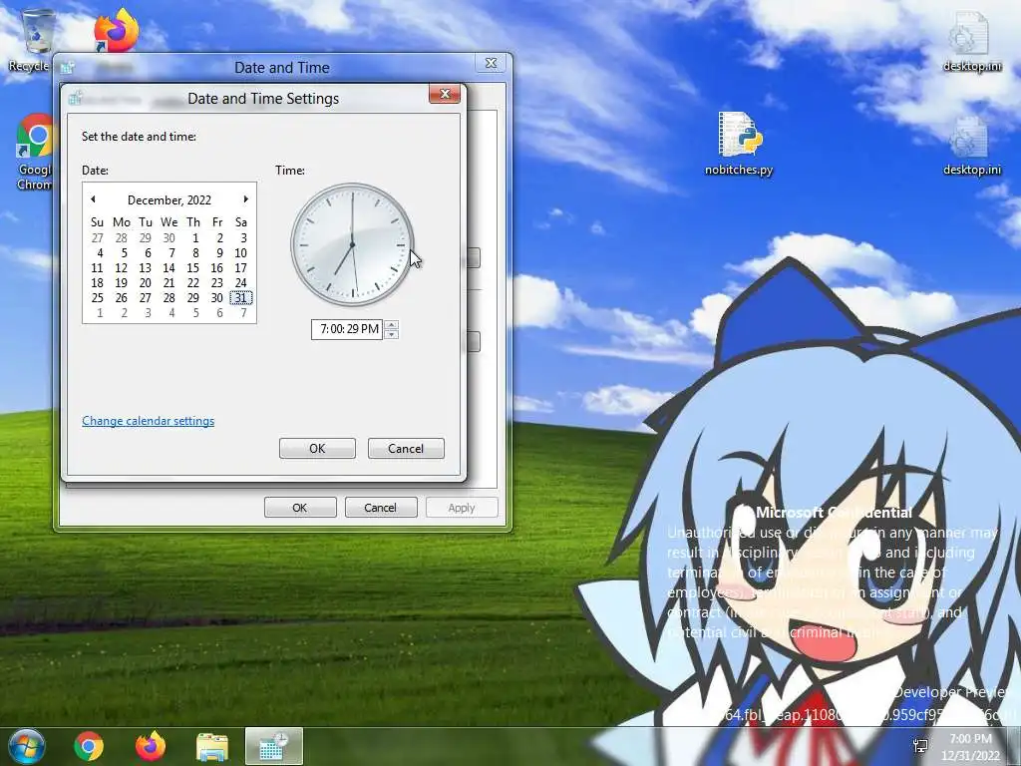The image size is (1021, 766).
Task: Select December 1 in the calendar
Action: (x=195, y=237)
